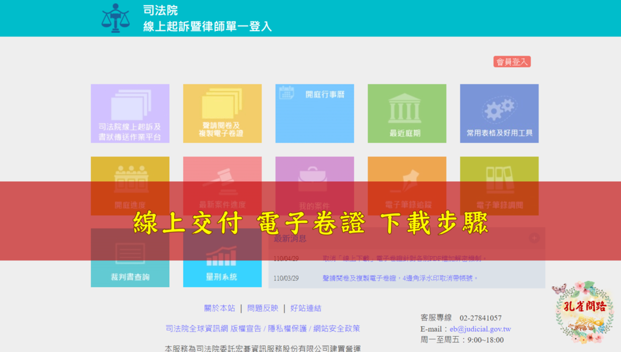The image size is (621, 352).
Task: Open the 最近庭期 courthouse tile
Action: pos(407,113)
